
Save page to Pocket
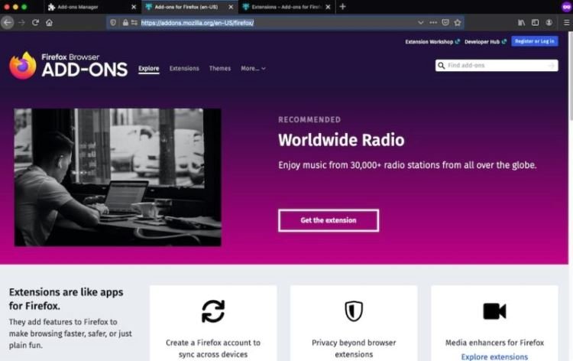[445, 23]
